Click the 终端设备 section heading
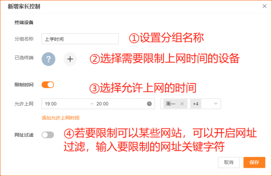 pyautogui.click(x=24, y=23)
